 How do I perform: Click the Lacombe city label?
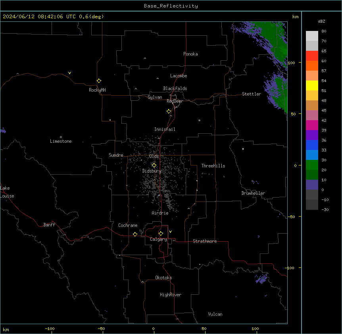pos(179,76)
